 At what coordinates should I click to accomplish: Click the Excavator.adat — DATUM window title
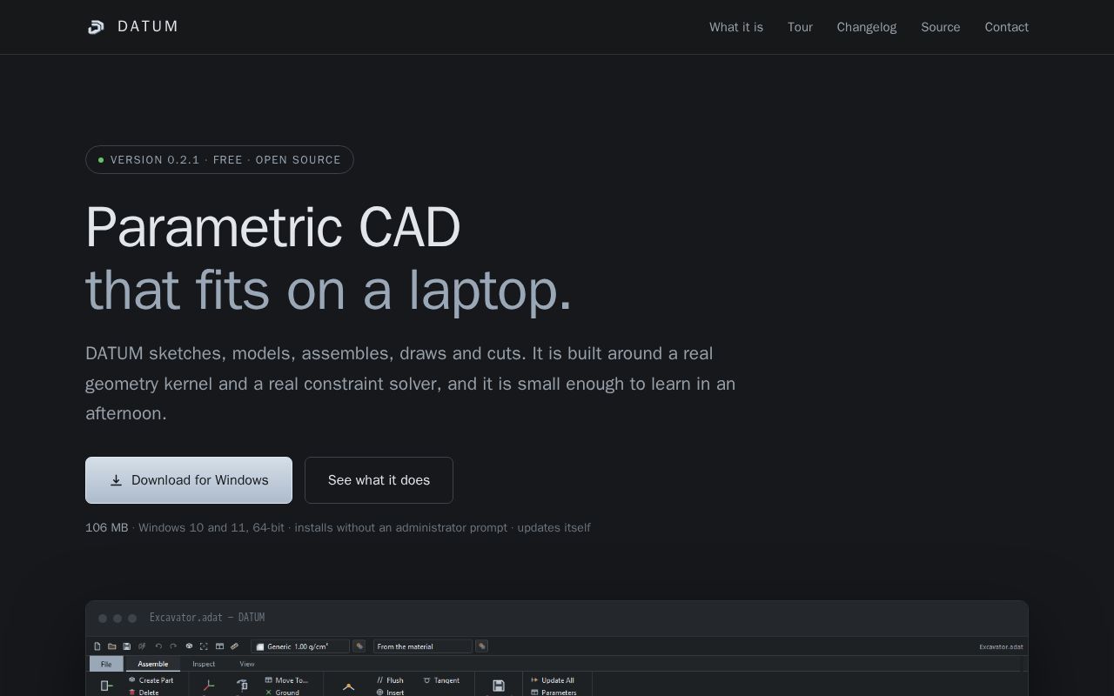coord(207,618)
